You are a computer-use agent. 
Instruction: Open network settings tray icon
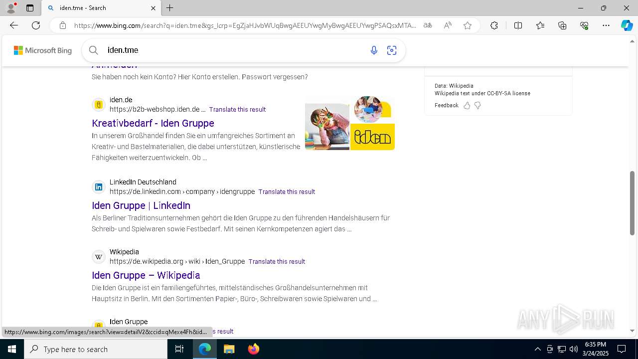coord(562,349)
